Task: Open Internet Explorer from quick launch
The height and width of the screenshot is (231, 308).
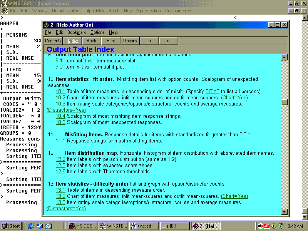Action: (x=31, y=226)
